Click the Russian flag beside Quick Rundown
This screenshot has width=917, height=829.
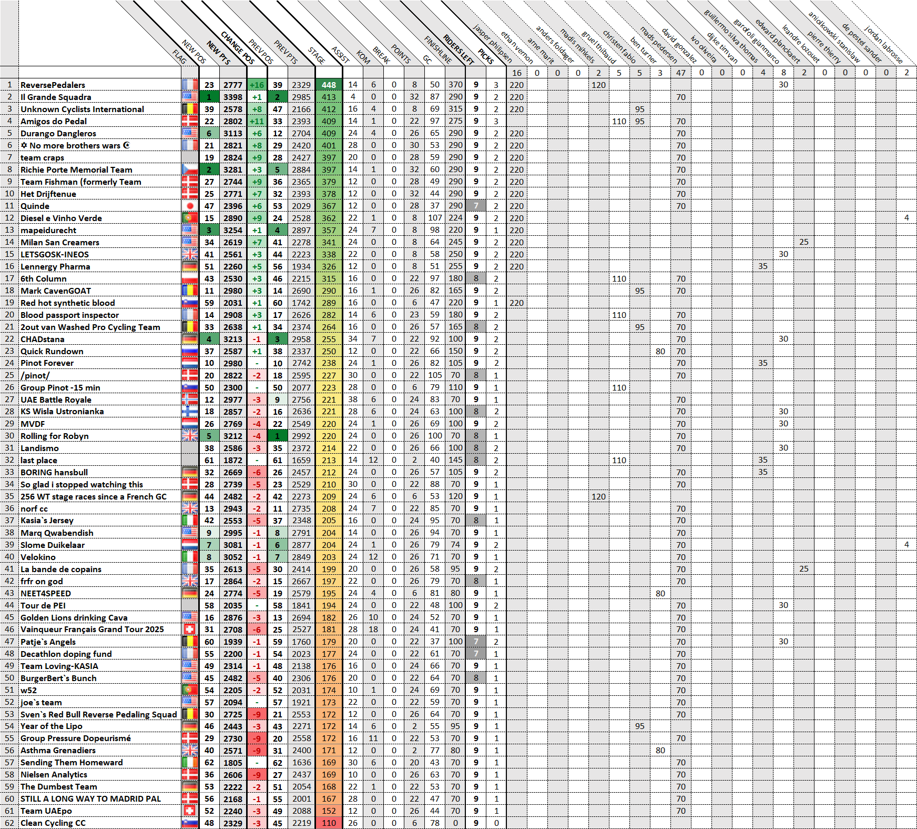190,351
